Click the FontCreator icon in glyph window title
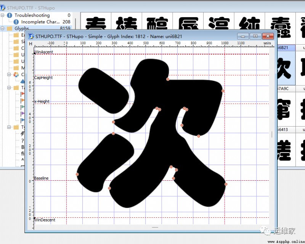 pos(31,36)
